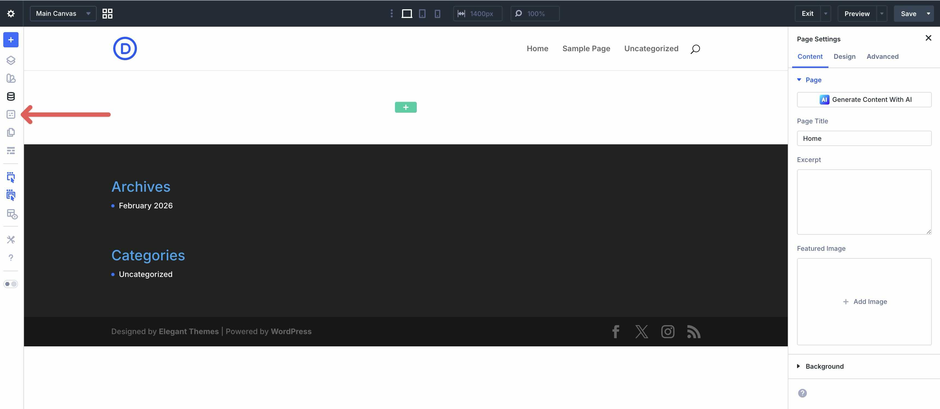Click Add Image under Featured Image
Viewport: 940px width, 409px height.
864,301
